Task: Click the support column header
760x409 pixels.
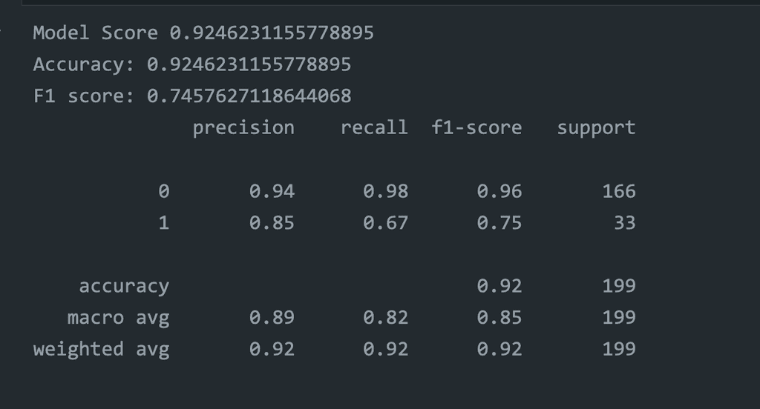Action: tap(596, 128)
